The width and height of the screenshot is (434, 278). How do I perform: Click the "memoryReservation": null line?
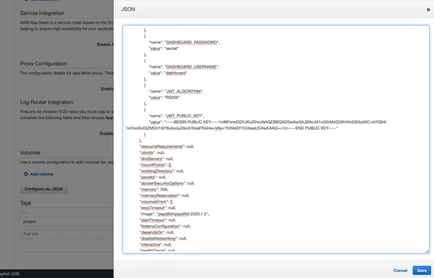tap(164, 195)
